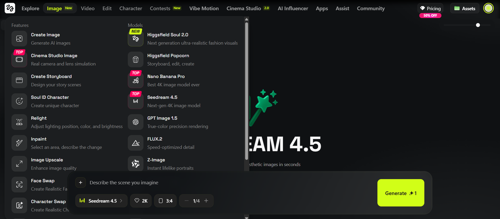Click 'Instant lifelike portraits' text
Screen dimensions: 500x219
tap(170, 168)
